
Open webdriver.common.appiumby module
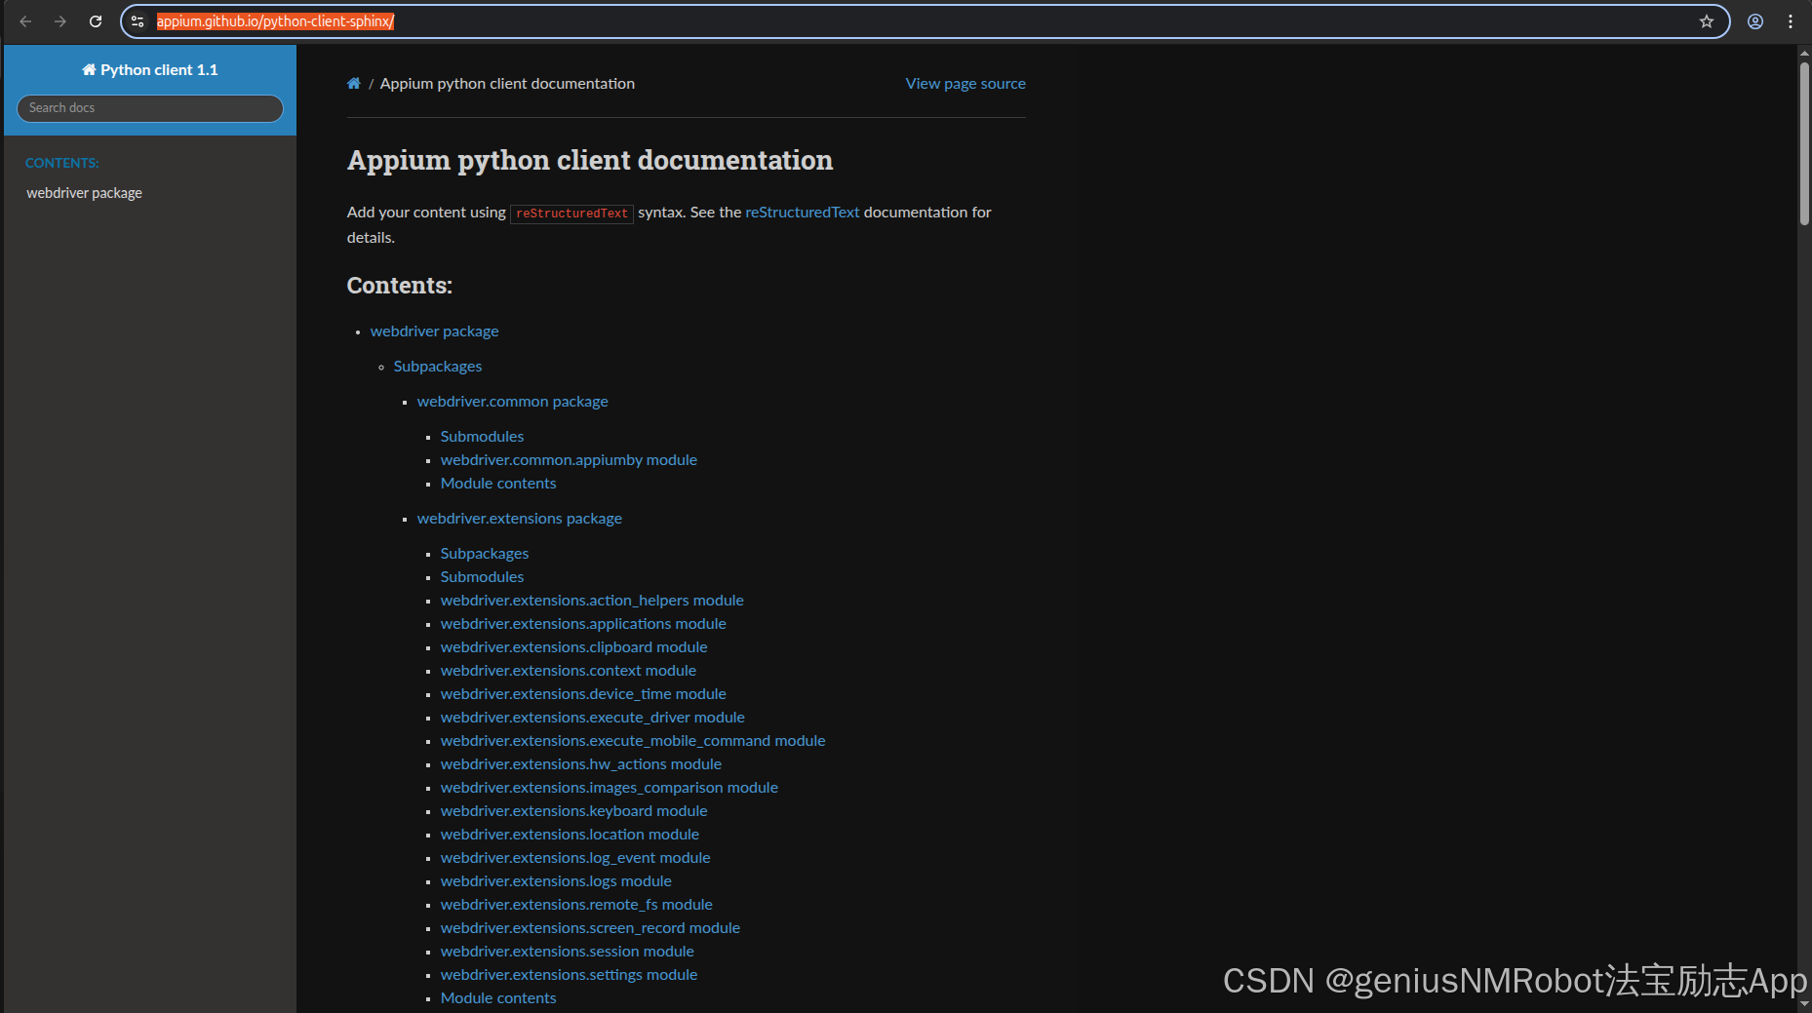569,459
